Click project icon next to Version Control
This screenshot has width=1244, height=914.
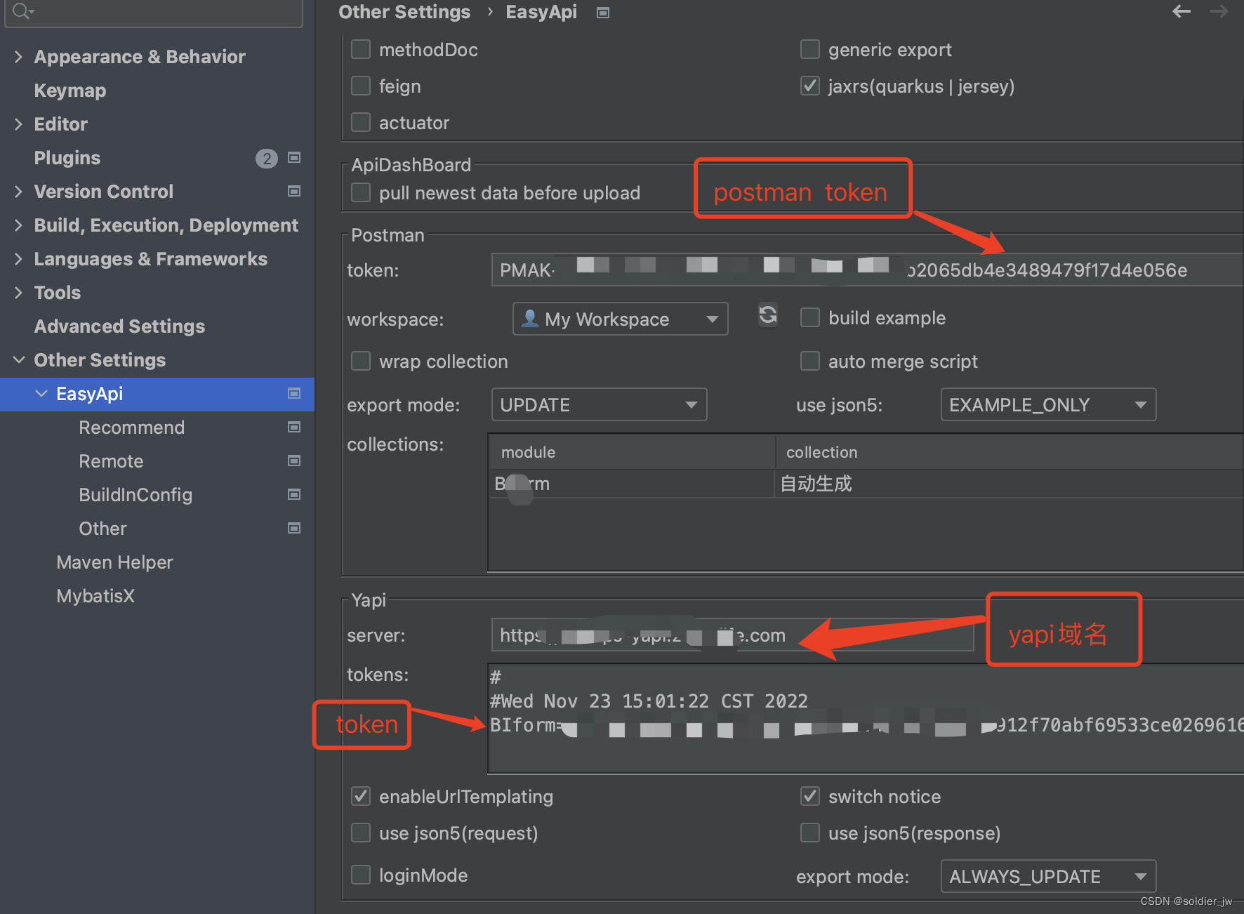click(294, 191)
